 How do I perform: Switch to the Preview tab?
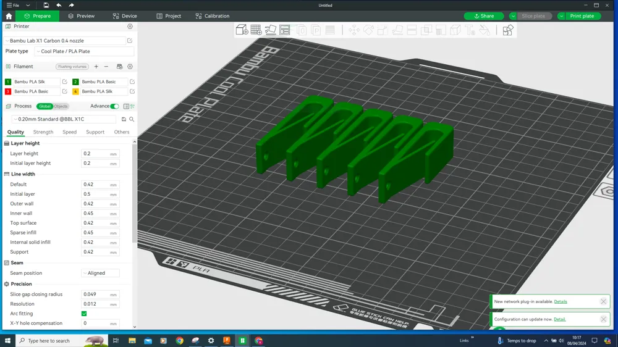click(x=82, y=16)
